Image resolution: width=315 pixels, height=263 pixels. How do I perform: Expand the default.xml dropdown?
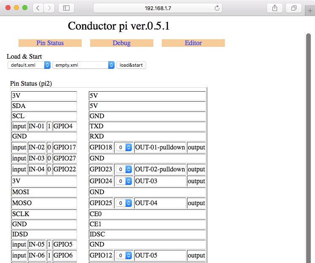point(29,65)
